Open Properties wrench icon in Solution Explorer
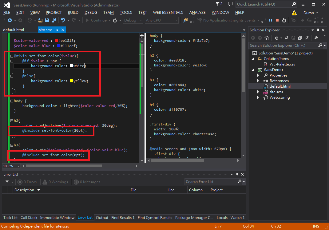Viewport: 329px width, 230px height. pyautogui.click(x=316, y=38)
